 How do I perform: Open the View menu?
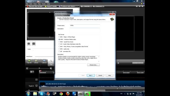35,4
